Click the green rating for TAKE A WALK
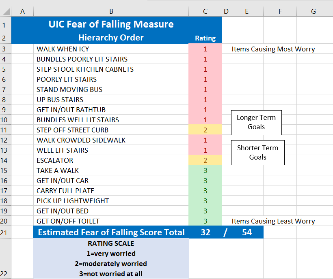The width and height of the screenshot is (333, 279). tap(205, 170)
